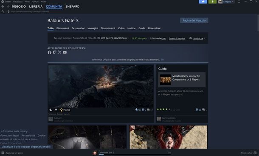
Task: Open the Trasmissioni tab
Action: 108,28
